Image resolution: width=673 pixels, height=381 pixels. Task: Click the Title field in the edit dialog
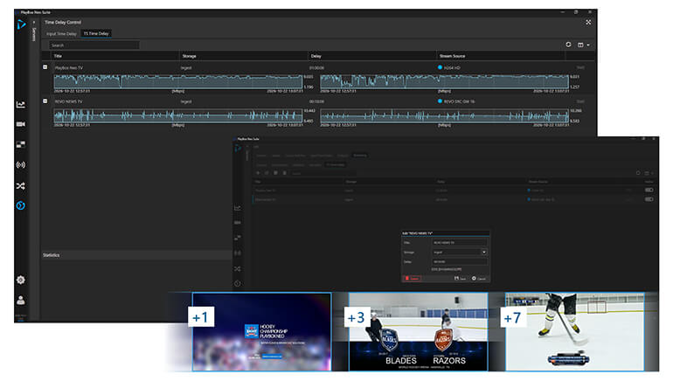click(459, 243)
